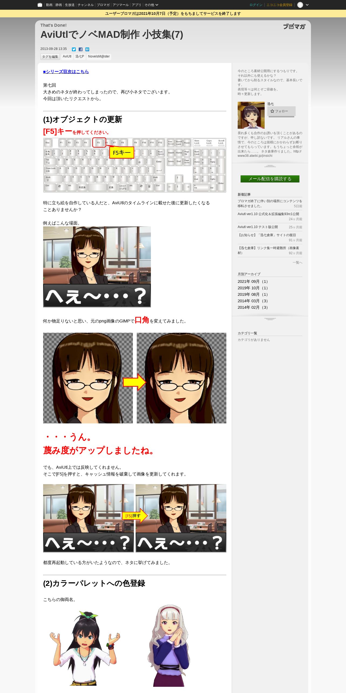The width and height of the screenshot is (346, 693).
Task: Open アツマール in the top menu
Action: pos(121,5)
